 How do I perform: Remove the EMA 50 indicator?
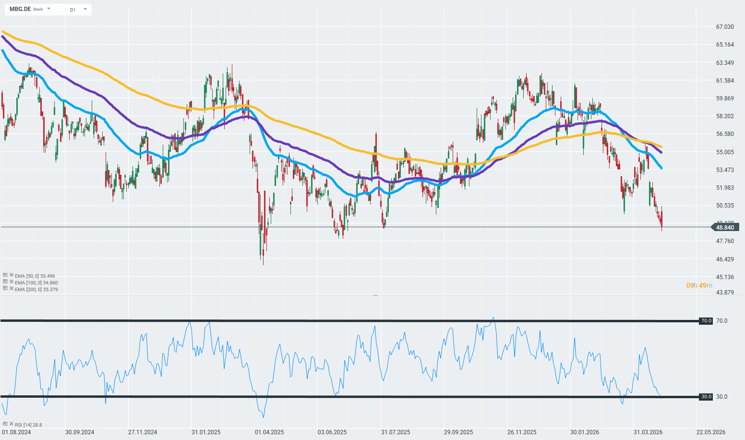11,275
